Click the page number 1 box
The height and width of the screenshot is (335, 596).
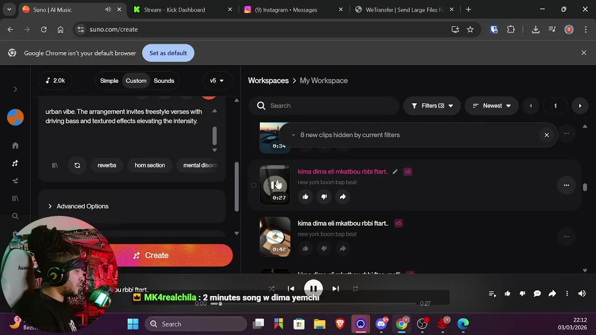coord(555,106)
